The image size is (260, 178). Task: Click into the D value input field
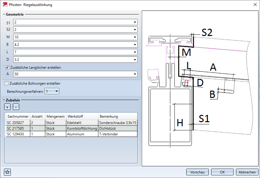72,59
